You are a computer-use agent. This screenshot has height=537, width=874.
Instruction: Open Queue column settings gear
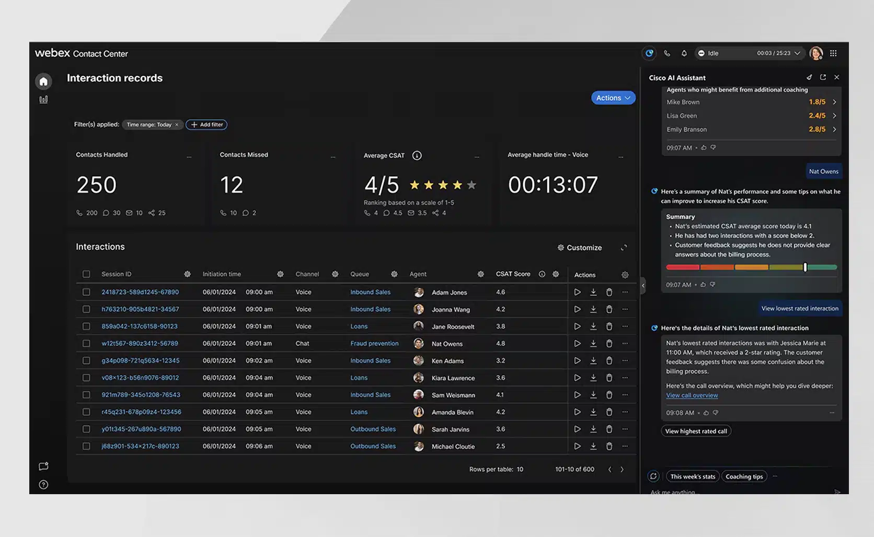394,274
